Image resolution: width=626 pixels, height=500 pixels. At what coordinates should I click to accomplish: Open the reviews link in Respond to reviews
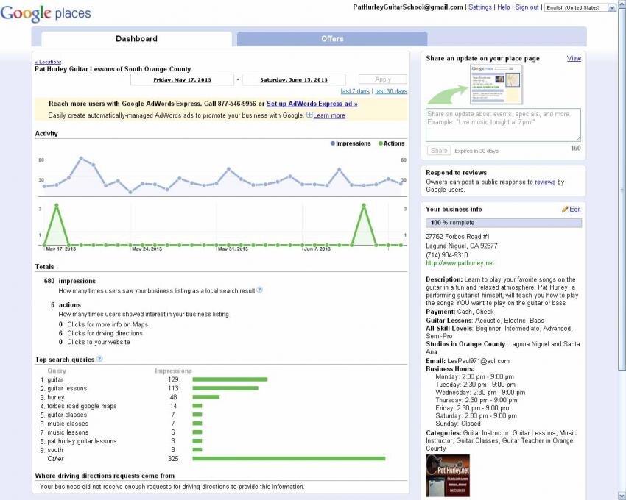[545, 182]
